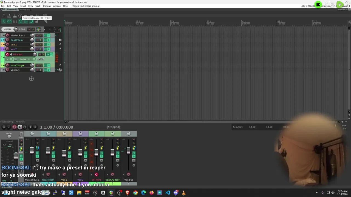Viewport: 351px width, 197px height.
Task: Open File Explorer from the taskbar
Action: click(x=79, y=193)
